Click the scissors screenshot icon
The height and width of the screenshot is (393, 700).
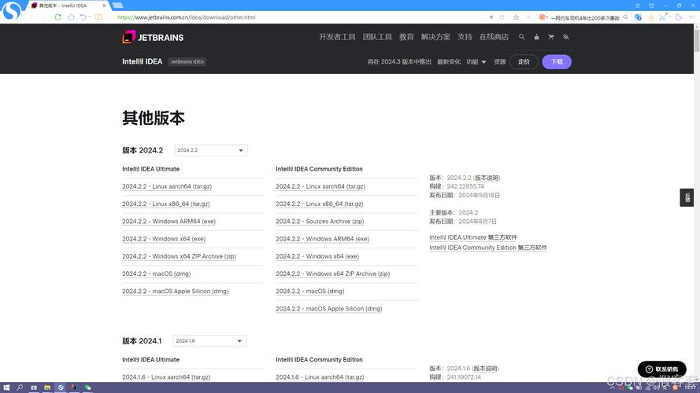pos(663,17)
